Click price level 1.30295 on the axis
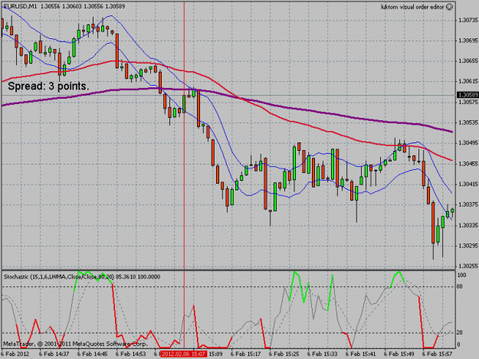479x359 pixels. 468,246
